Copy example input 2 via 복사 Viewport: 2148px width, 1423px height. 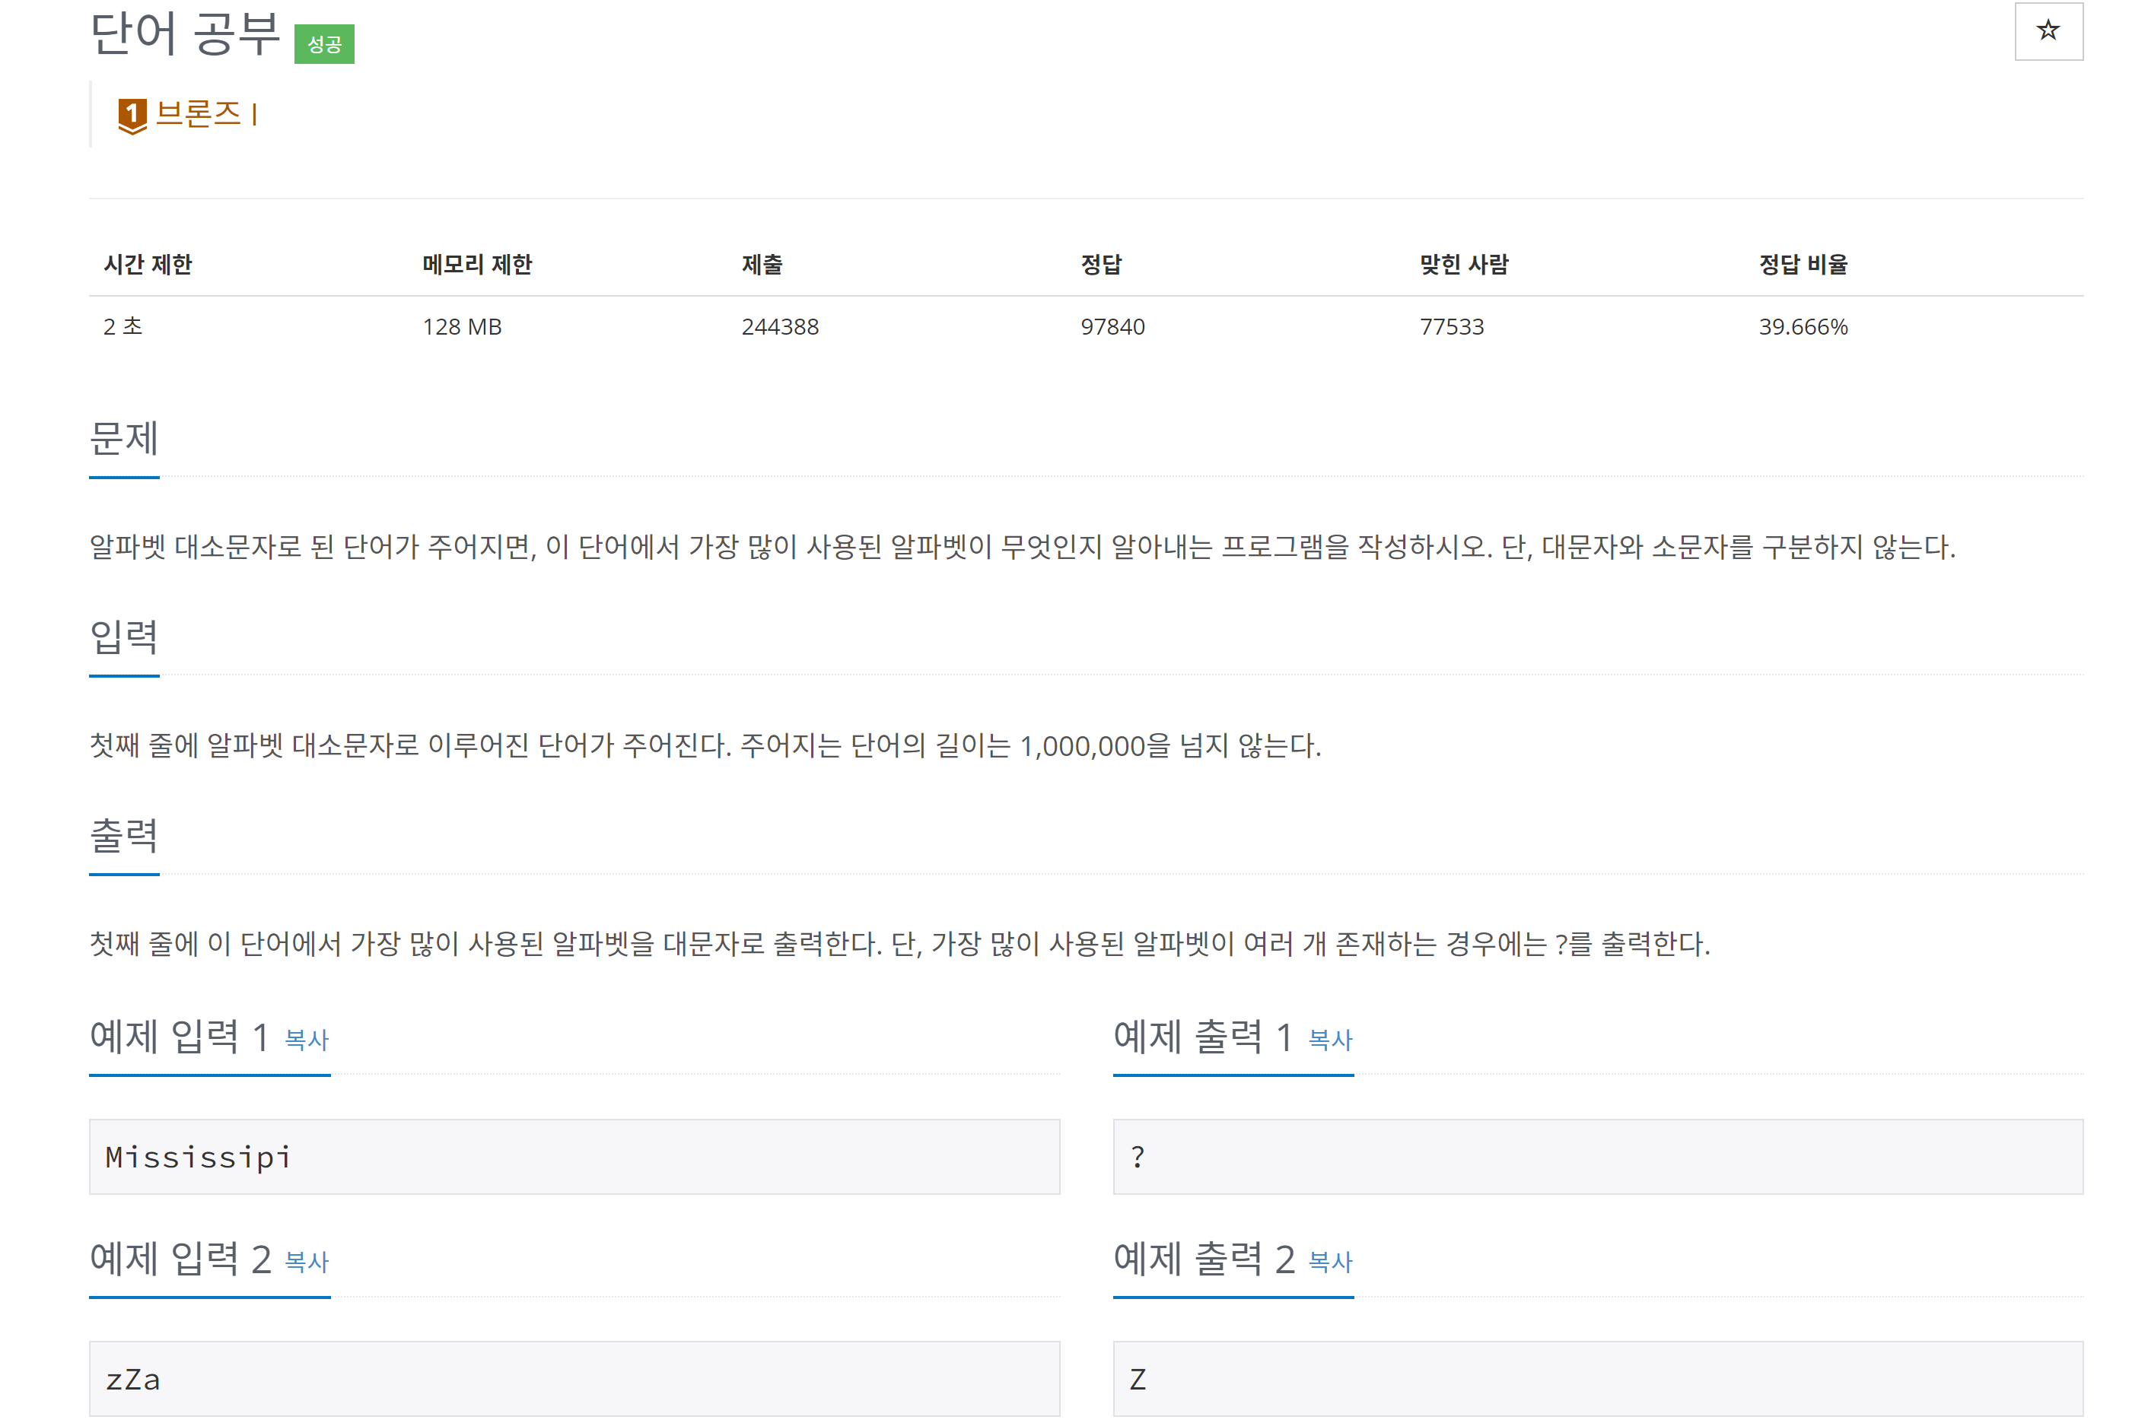[x=306, y=1262]
